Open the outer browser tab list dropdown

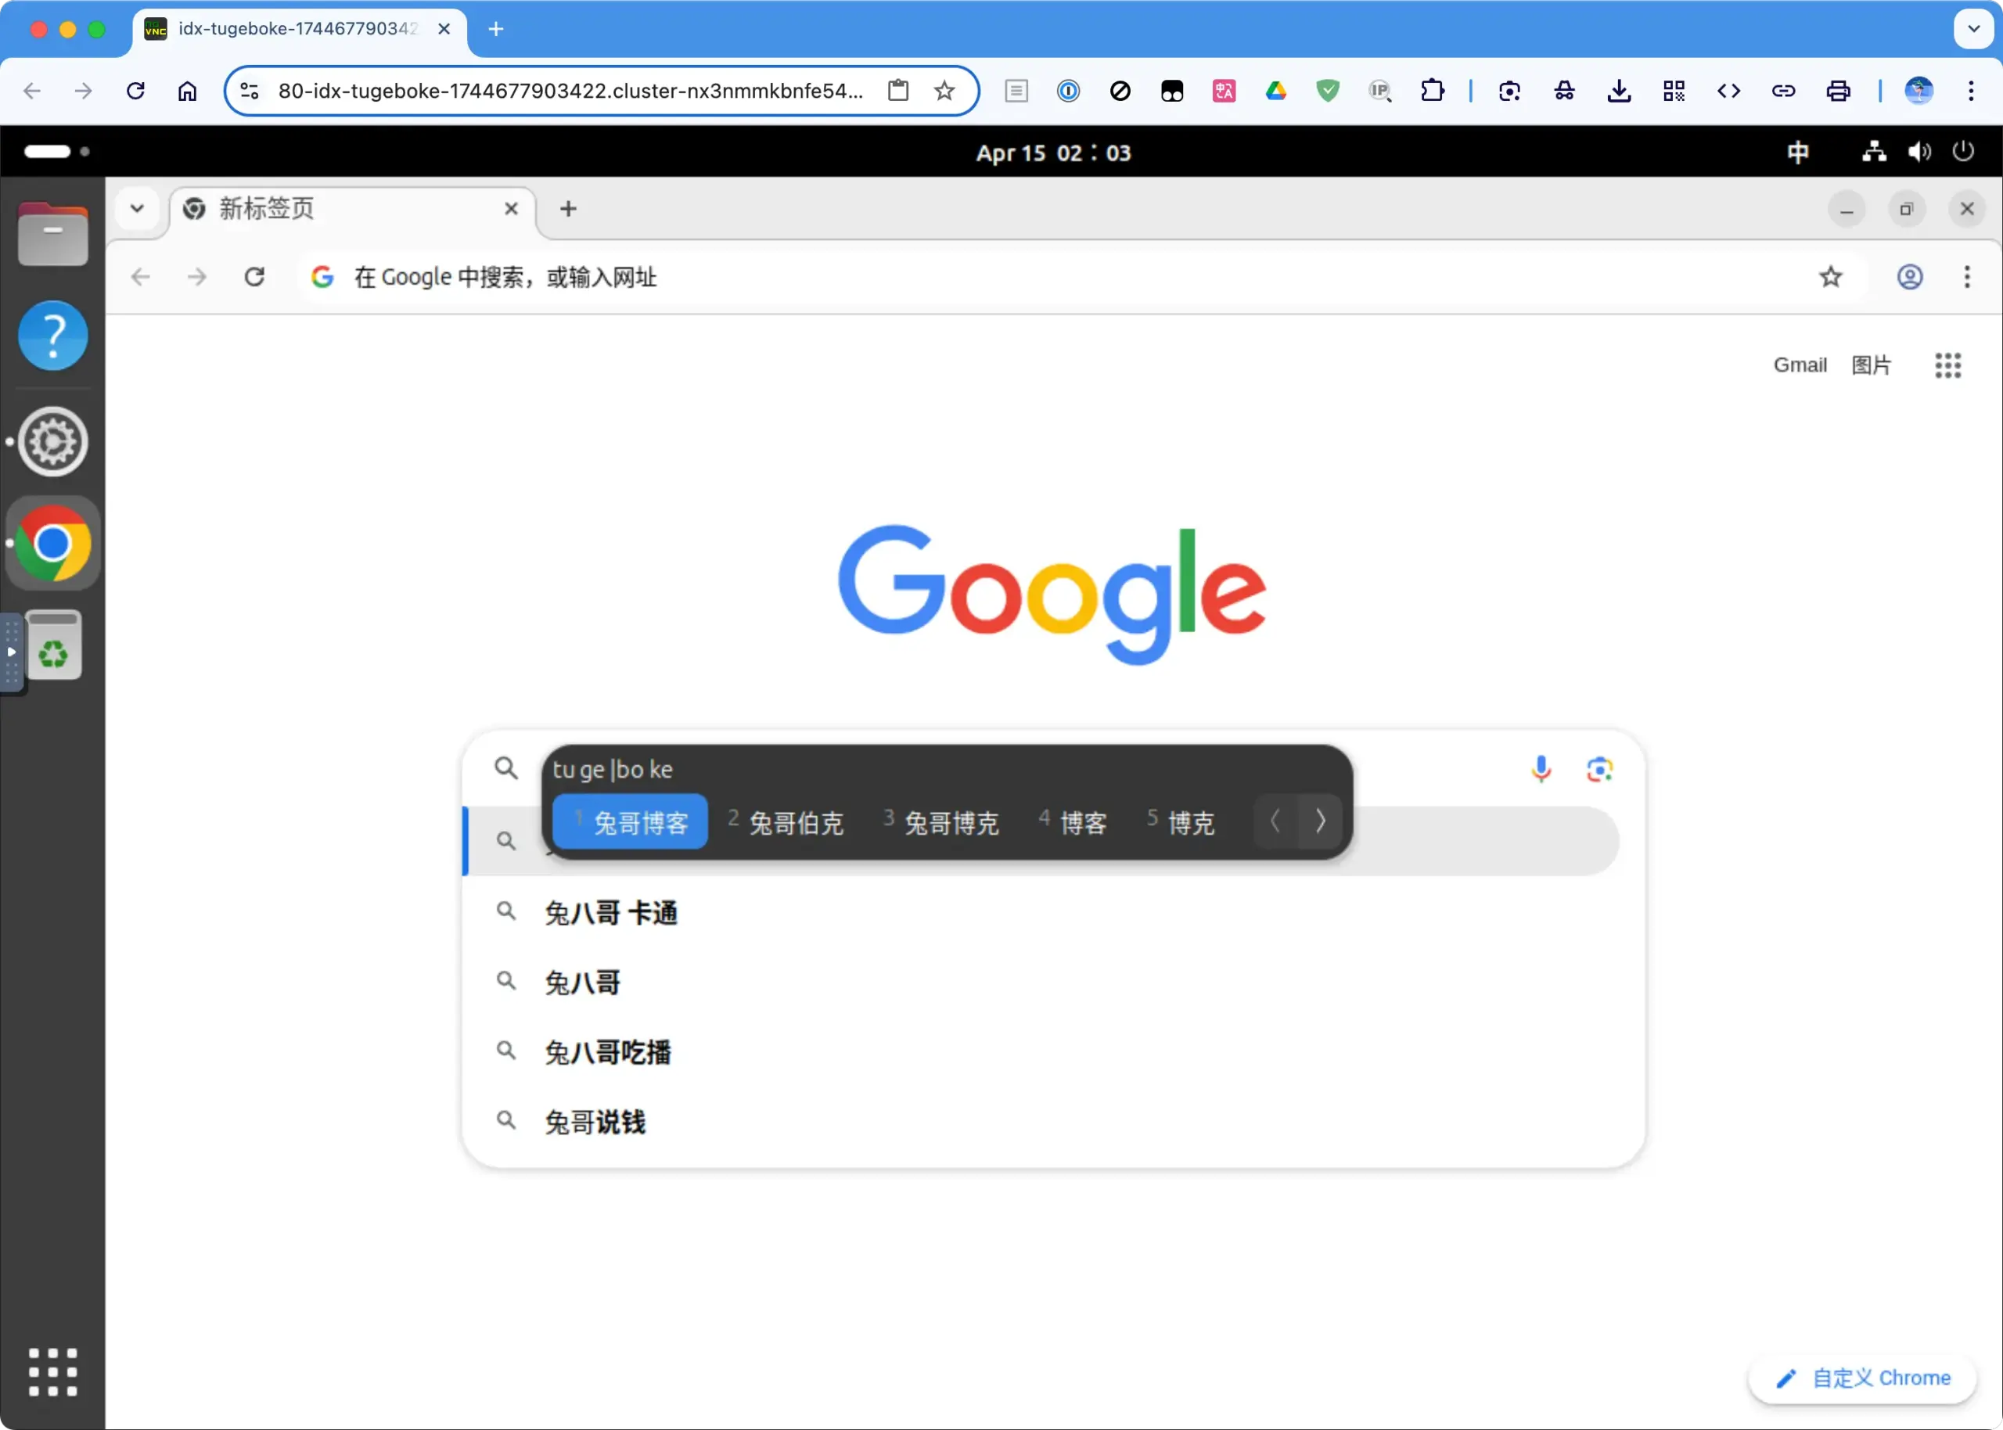click(x=1974, y=29)
